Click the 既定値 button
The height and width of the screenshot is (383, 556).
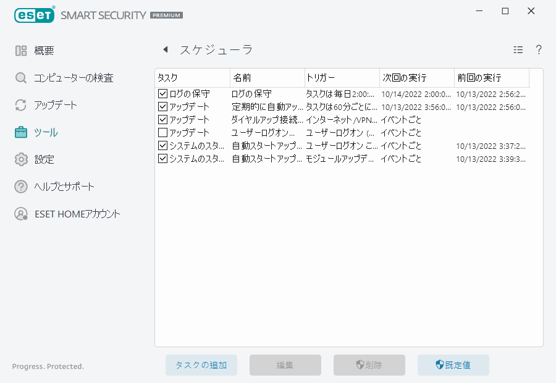(453, 365)
